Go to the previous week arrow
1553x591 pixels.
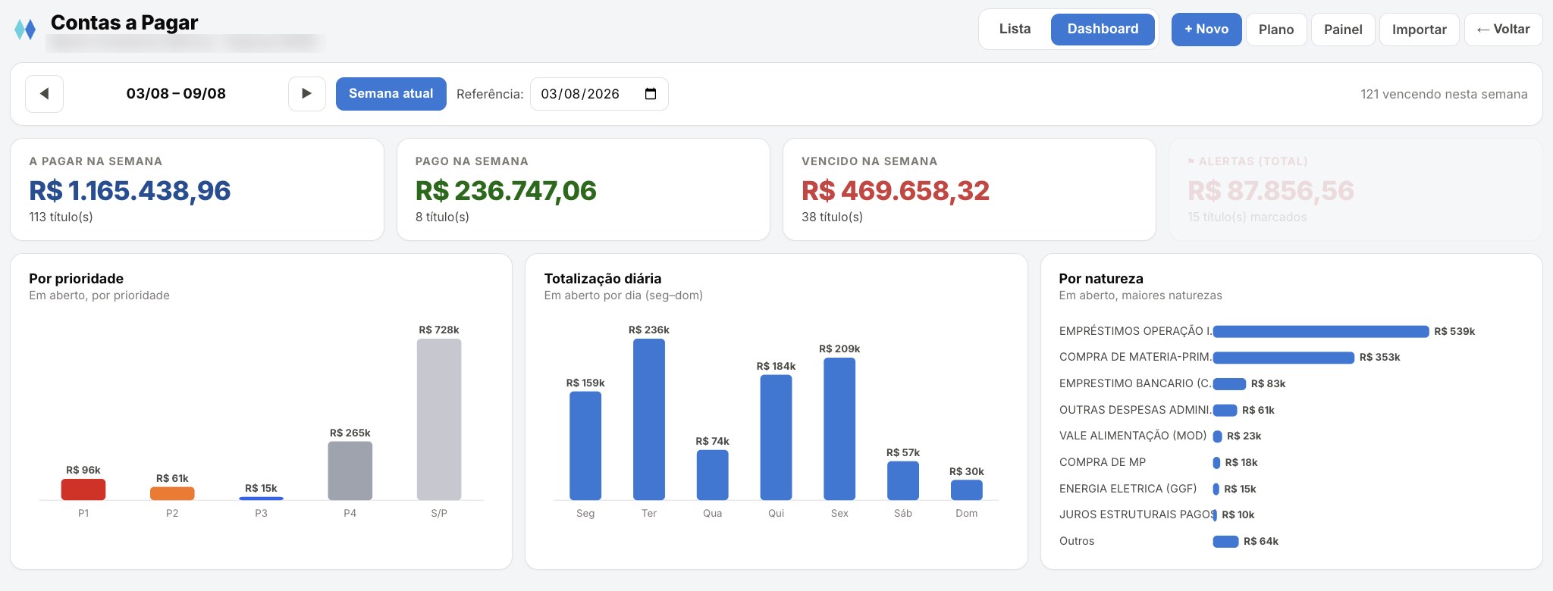44,94
